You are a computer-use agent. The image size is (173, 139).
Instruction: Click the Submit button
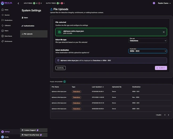pos(161,68)
